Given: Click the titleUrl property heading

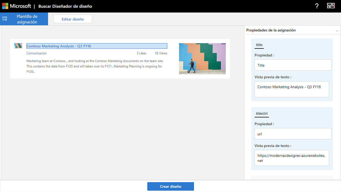Looking at the screenshot, I should pyautogui.click(x=261, y=114).
